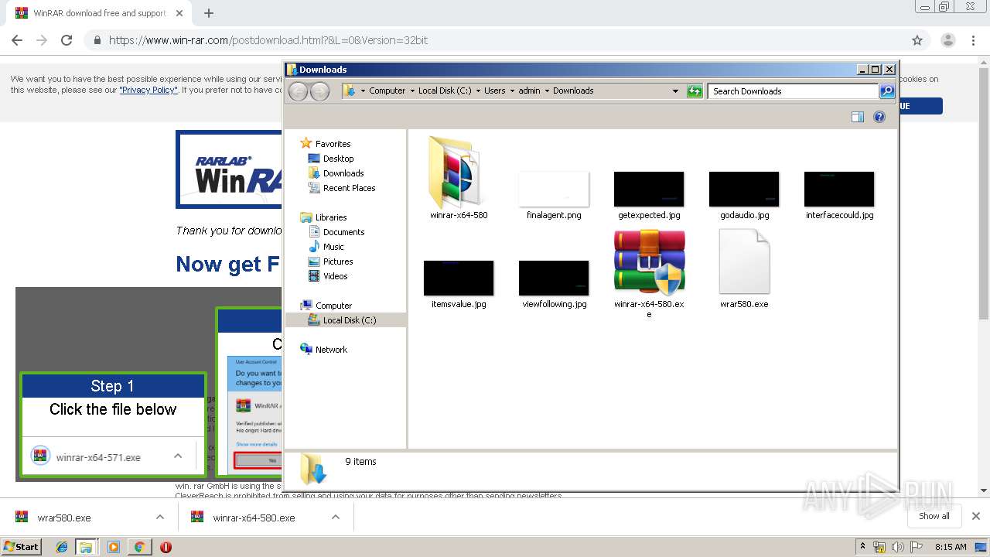
Task: Focus the Search Downloads field
Action: point(794,91)
